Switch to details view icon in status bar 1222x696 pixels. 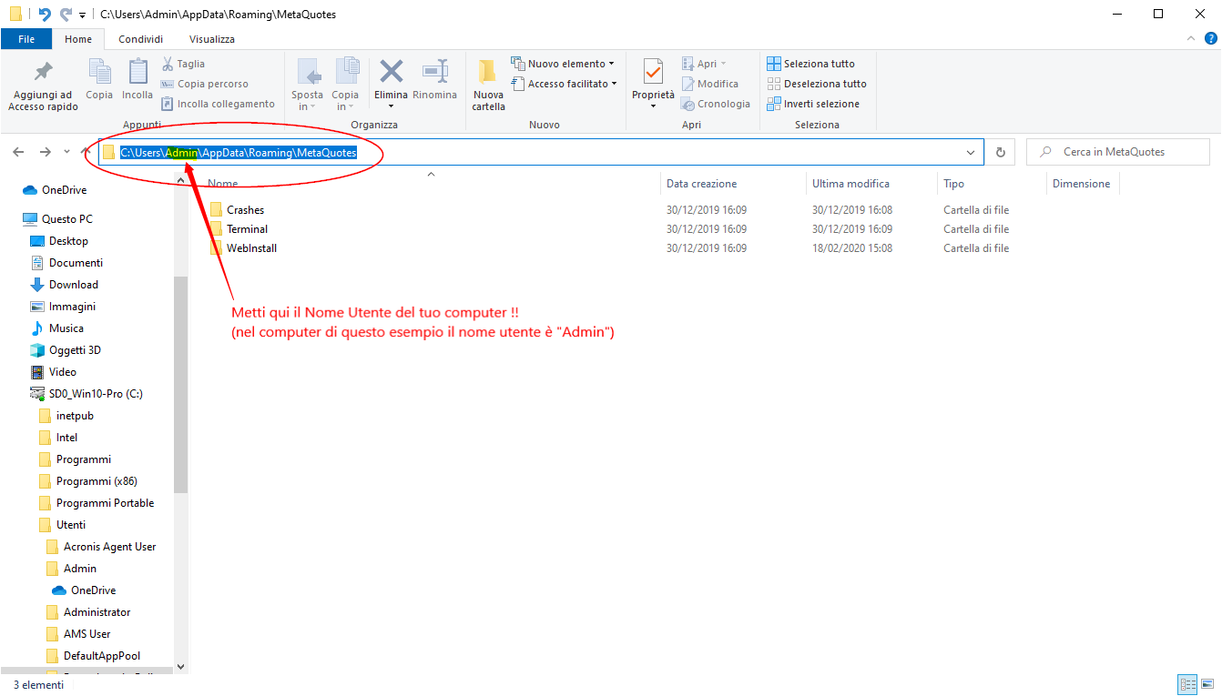pos(1187,684)
